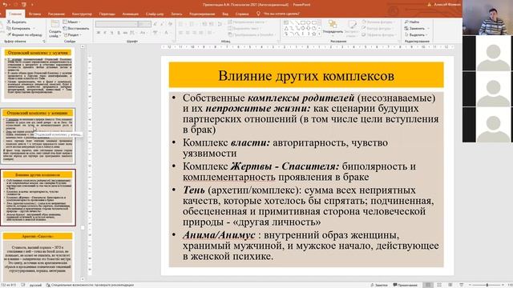Open the Shape Effects (Эффекты фигуры) dropdown

click(x=379, y=34)
